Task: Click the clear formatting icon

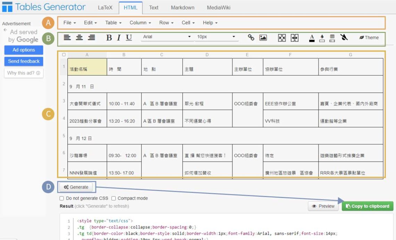Action: [x=344, y=37]
